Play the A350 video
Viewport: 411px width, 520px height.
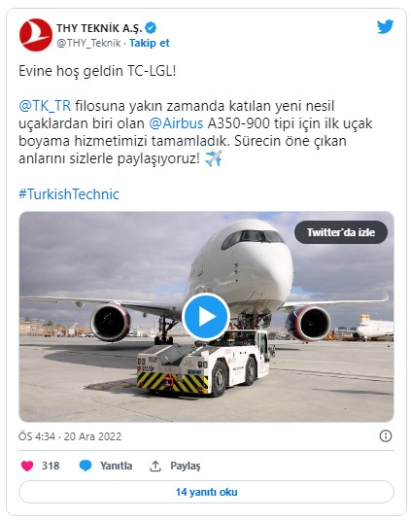pyautogui.click(x=206, y=317)
